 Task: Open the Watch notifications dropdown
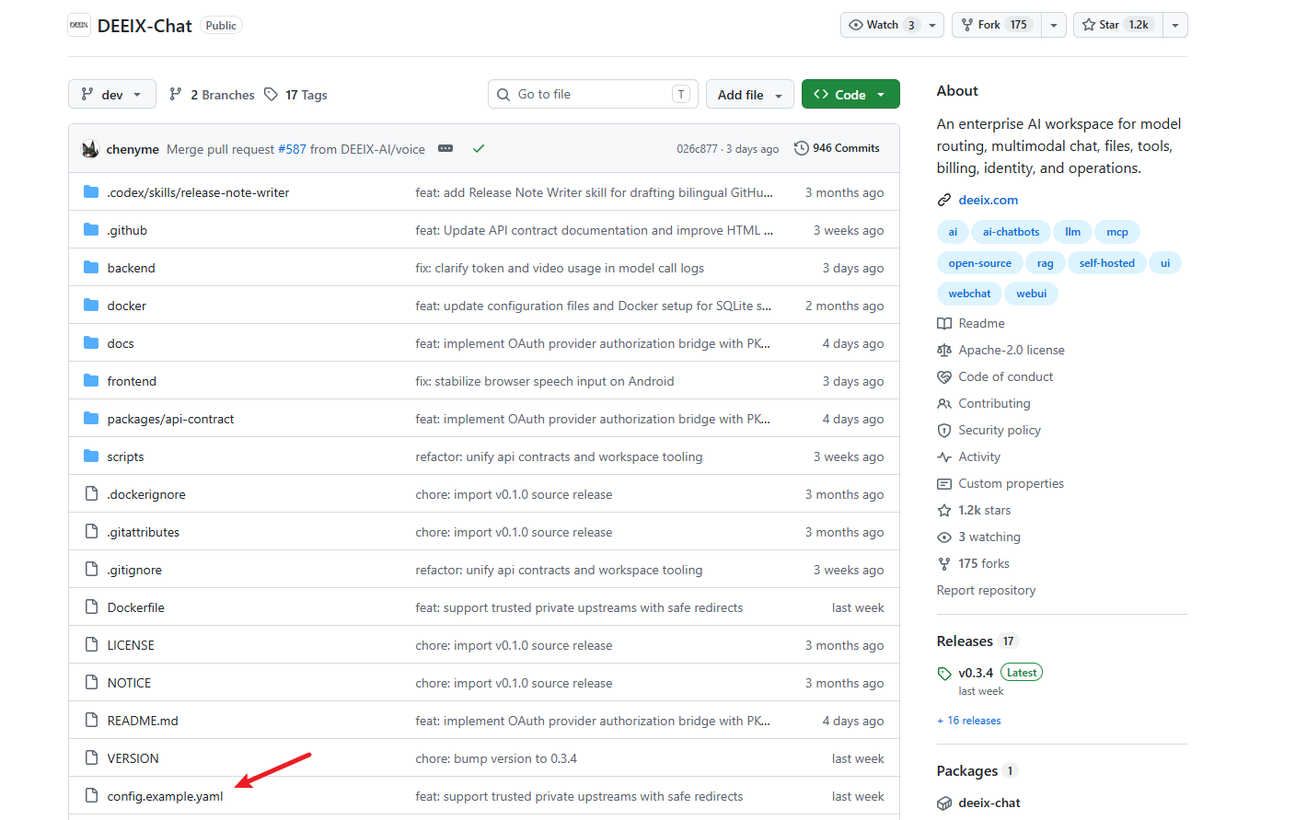tap(893, 25)
